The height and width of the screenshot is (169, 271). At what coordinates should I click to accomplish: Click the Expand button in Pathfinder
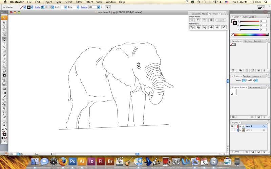coord(221,20)
